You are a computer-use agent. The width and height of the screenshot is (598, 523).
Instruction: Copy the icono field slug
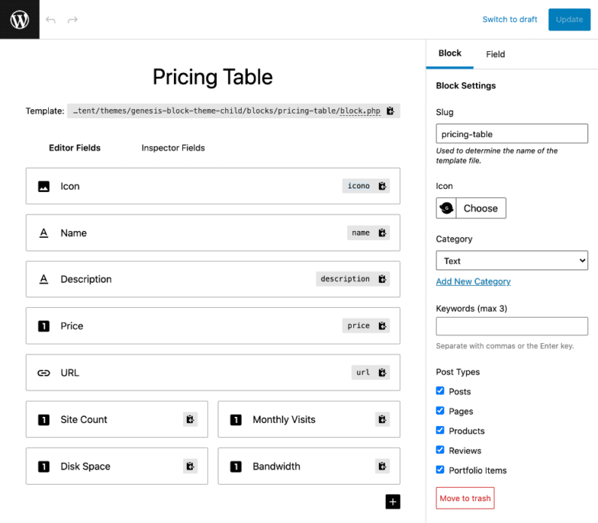tap(382, 186)
